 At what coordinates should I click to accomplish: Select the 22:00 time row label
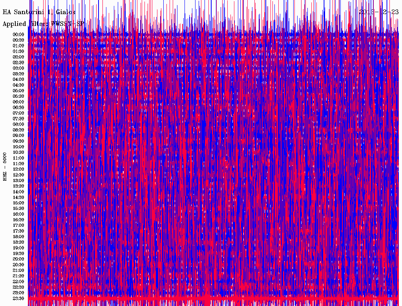coord(18,282)
